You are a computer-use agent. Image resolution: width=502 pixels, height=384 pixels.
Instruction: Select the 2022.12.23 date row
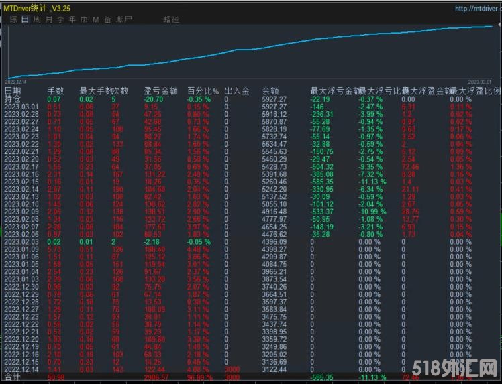coord(21,317)
